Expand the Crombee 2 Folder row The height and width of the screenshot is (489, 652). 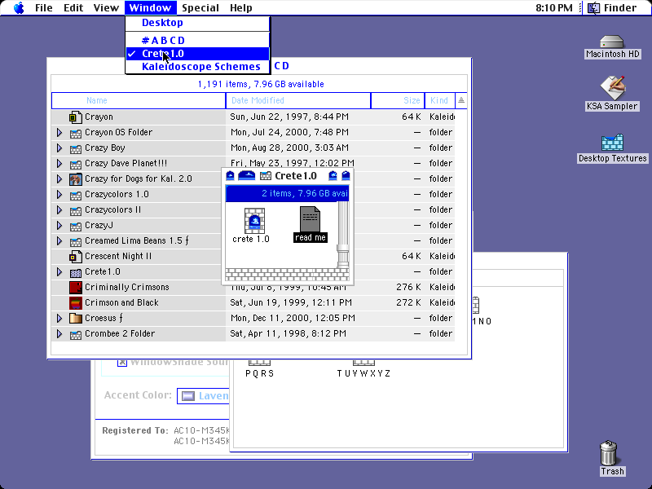(59, 333)
